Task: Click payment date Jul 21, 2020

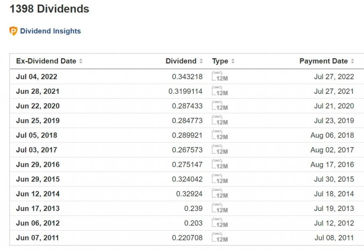Action: (334, 106)
